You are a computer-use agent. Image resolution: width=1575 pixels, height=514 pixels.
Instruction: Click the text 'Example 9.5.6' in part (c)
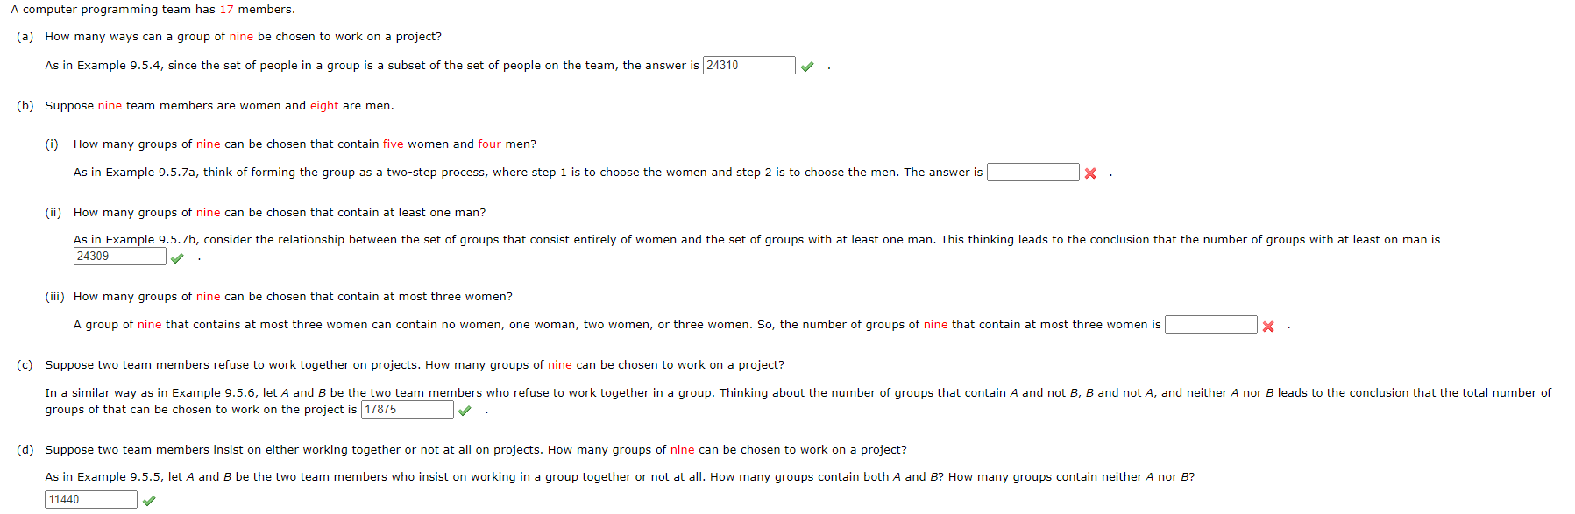214,393
